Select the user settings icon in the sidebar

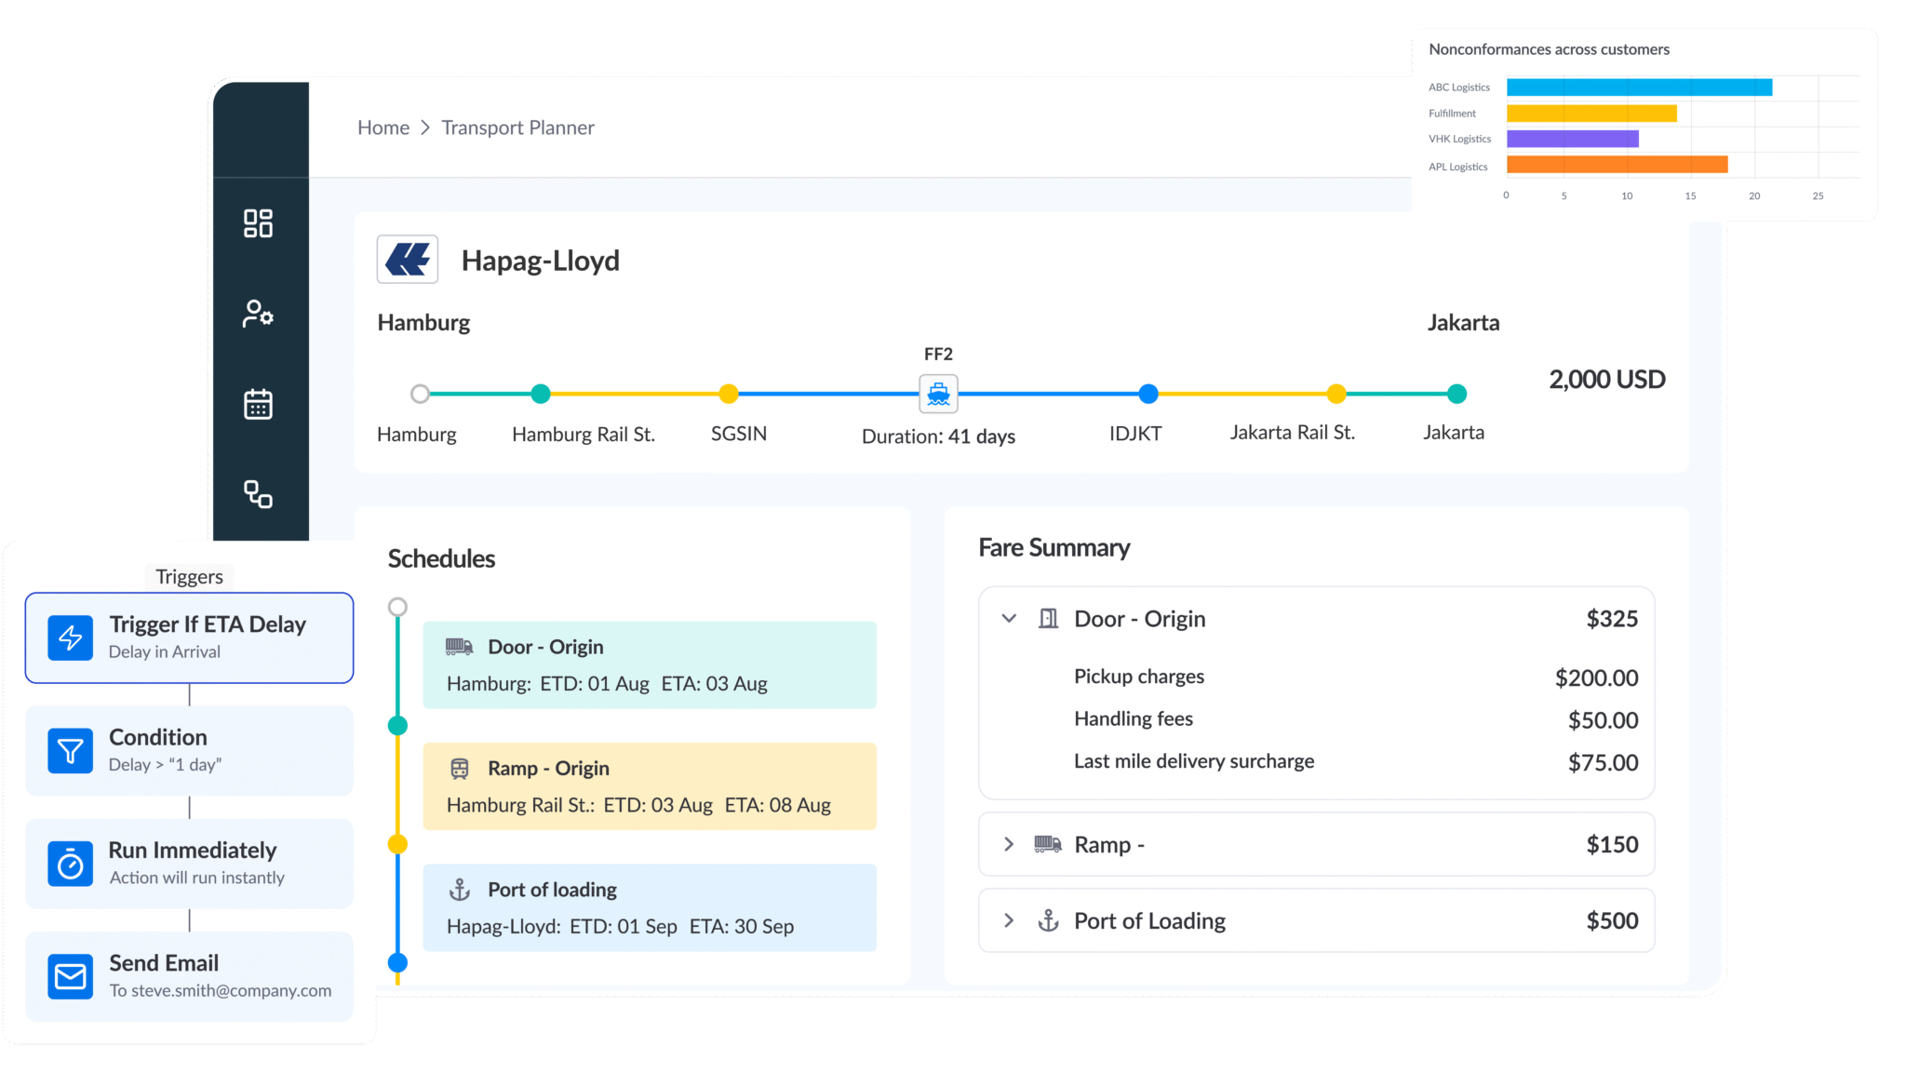(259, 314)
